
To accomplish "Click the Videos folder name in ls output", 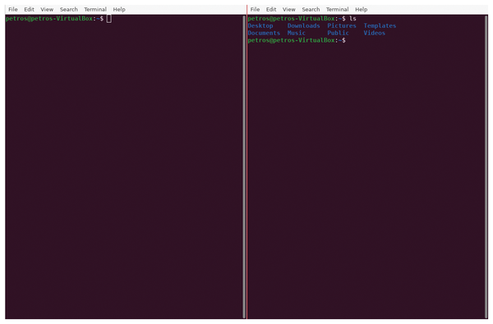I will pos(374,33).
